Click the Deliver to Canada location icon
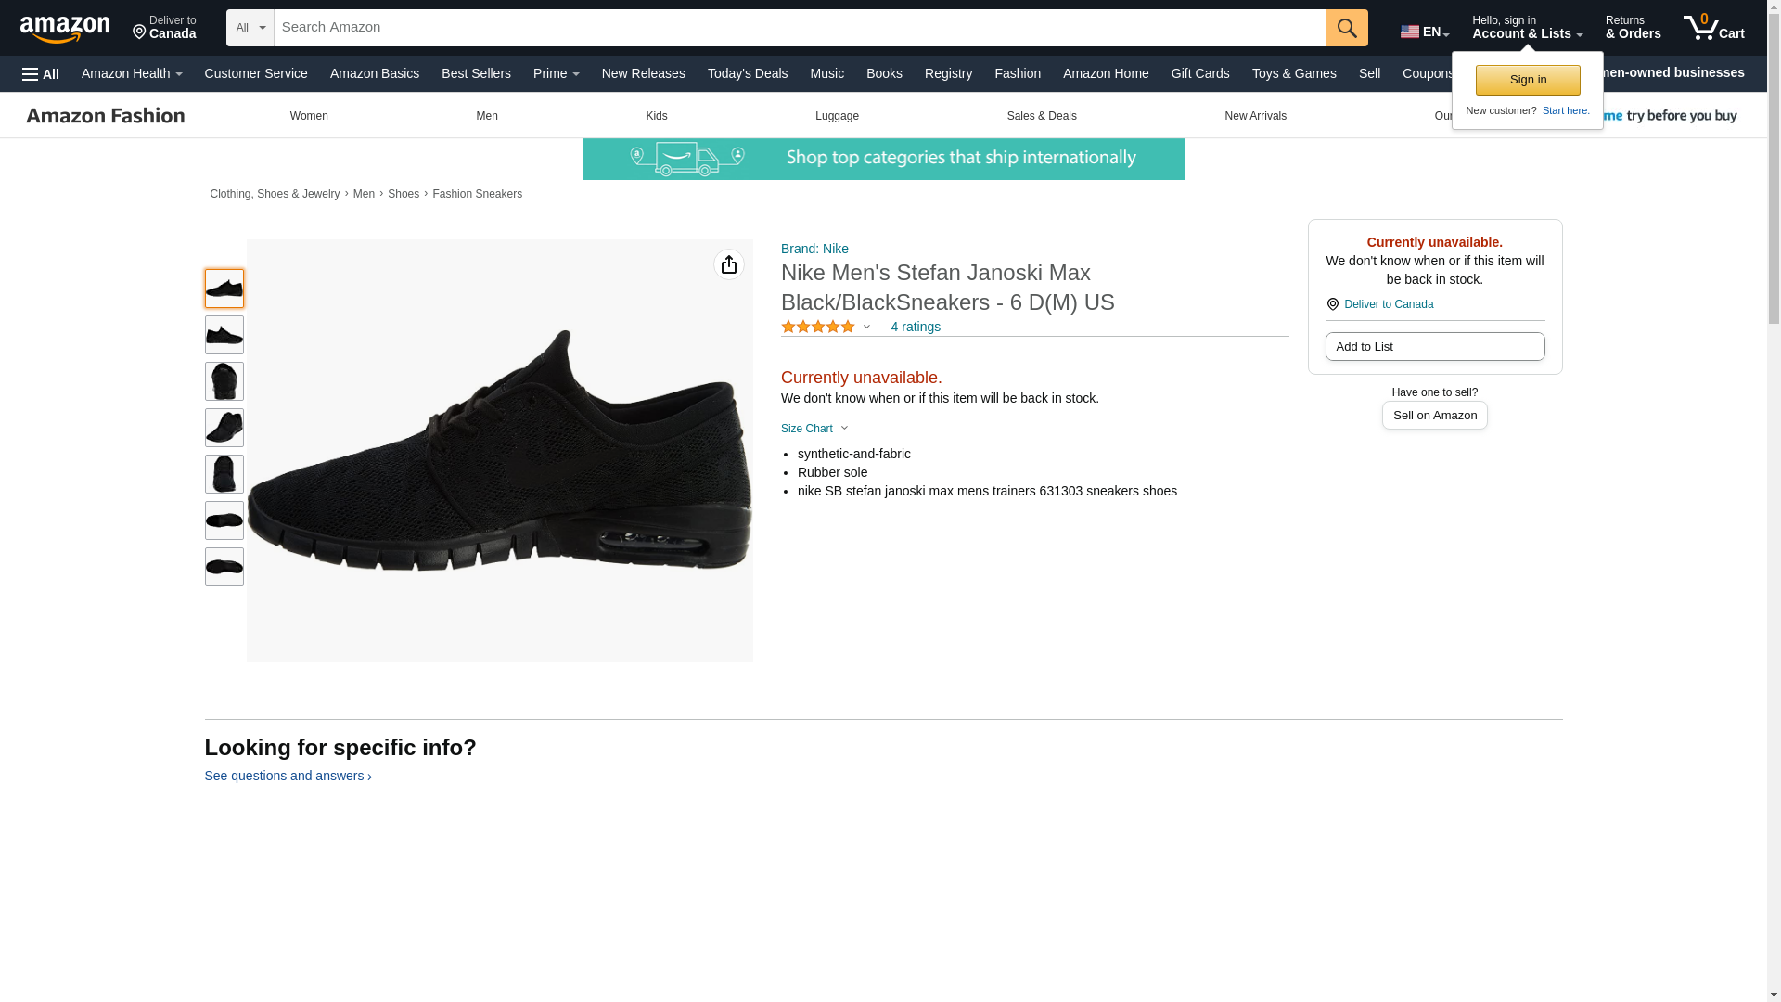 [x=1332, y=304]
